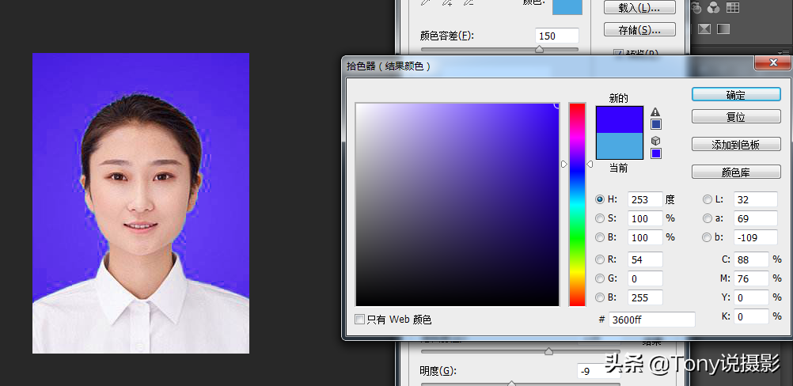Click the Y yellow percentage field
This screenshot has height=386, width=793.
tap(752, 297)
